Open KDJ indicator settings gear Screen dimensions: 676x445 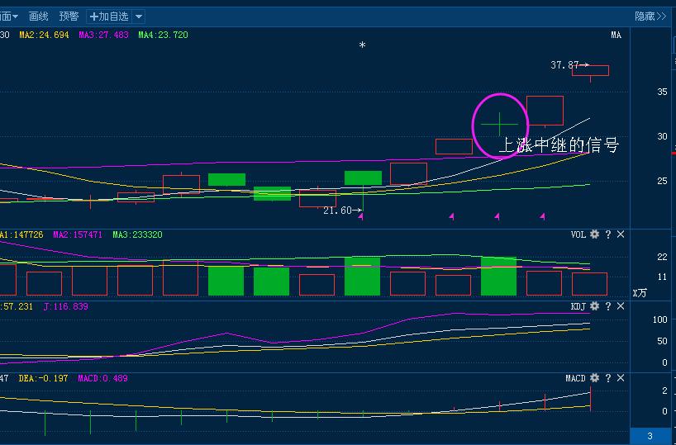click(594, 306)
